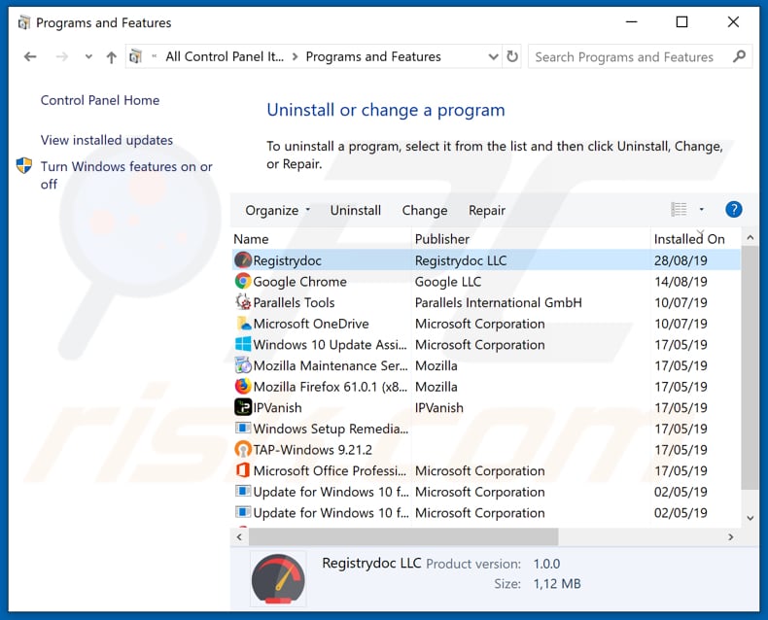Viewport: 768px width, 620px height.
Task: Click the IPVanish program icon
Action: click(243, 407)
